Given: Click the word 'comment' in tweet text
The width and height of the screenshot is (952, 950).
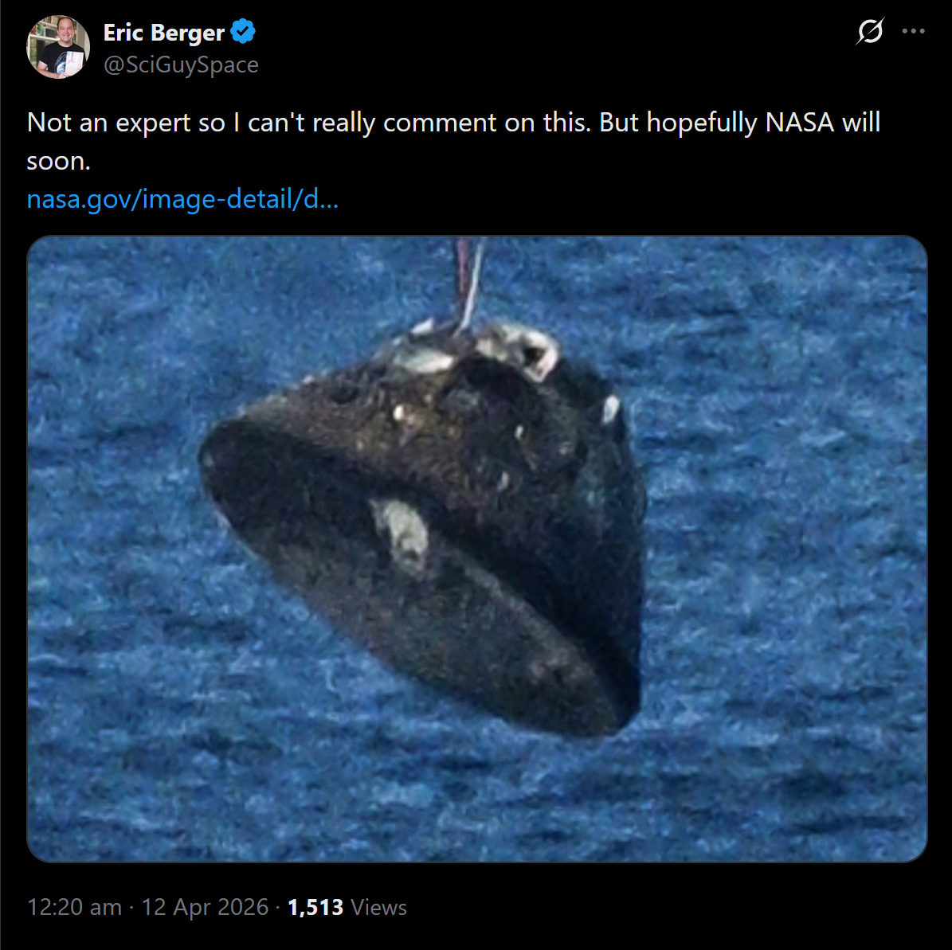Looking at the screenshot, I should (x=441, y=123).
